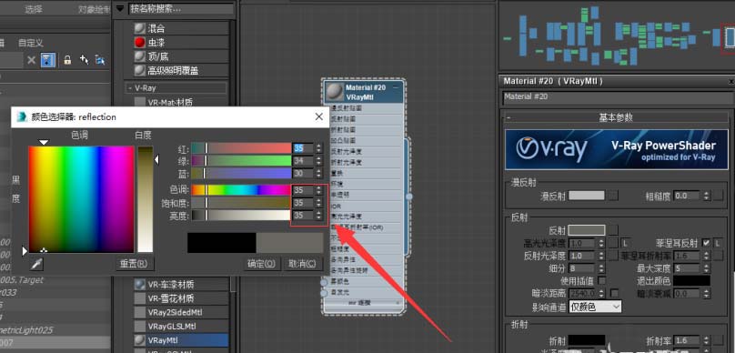The height and width of the screenshot is (353, 735).
Task: Collapse the 基本参数 rollout
Action: (509, 116)
